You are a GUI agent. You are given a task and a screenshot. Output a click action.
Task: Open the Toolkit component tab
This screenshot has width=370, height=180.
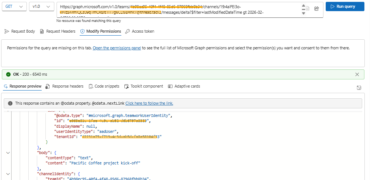[143, 86]
